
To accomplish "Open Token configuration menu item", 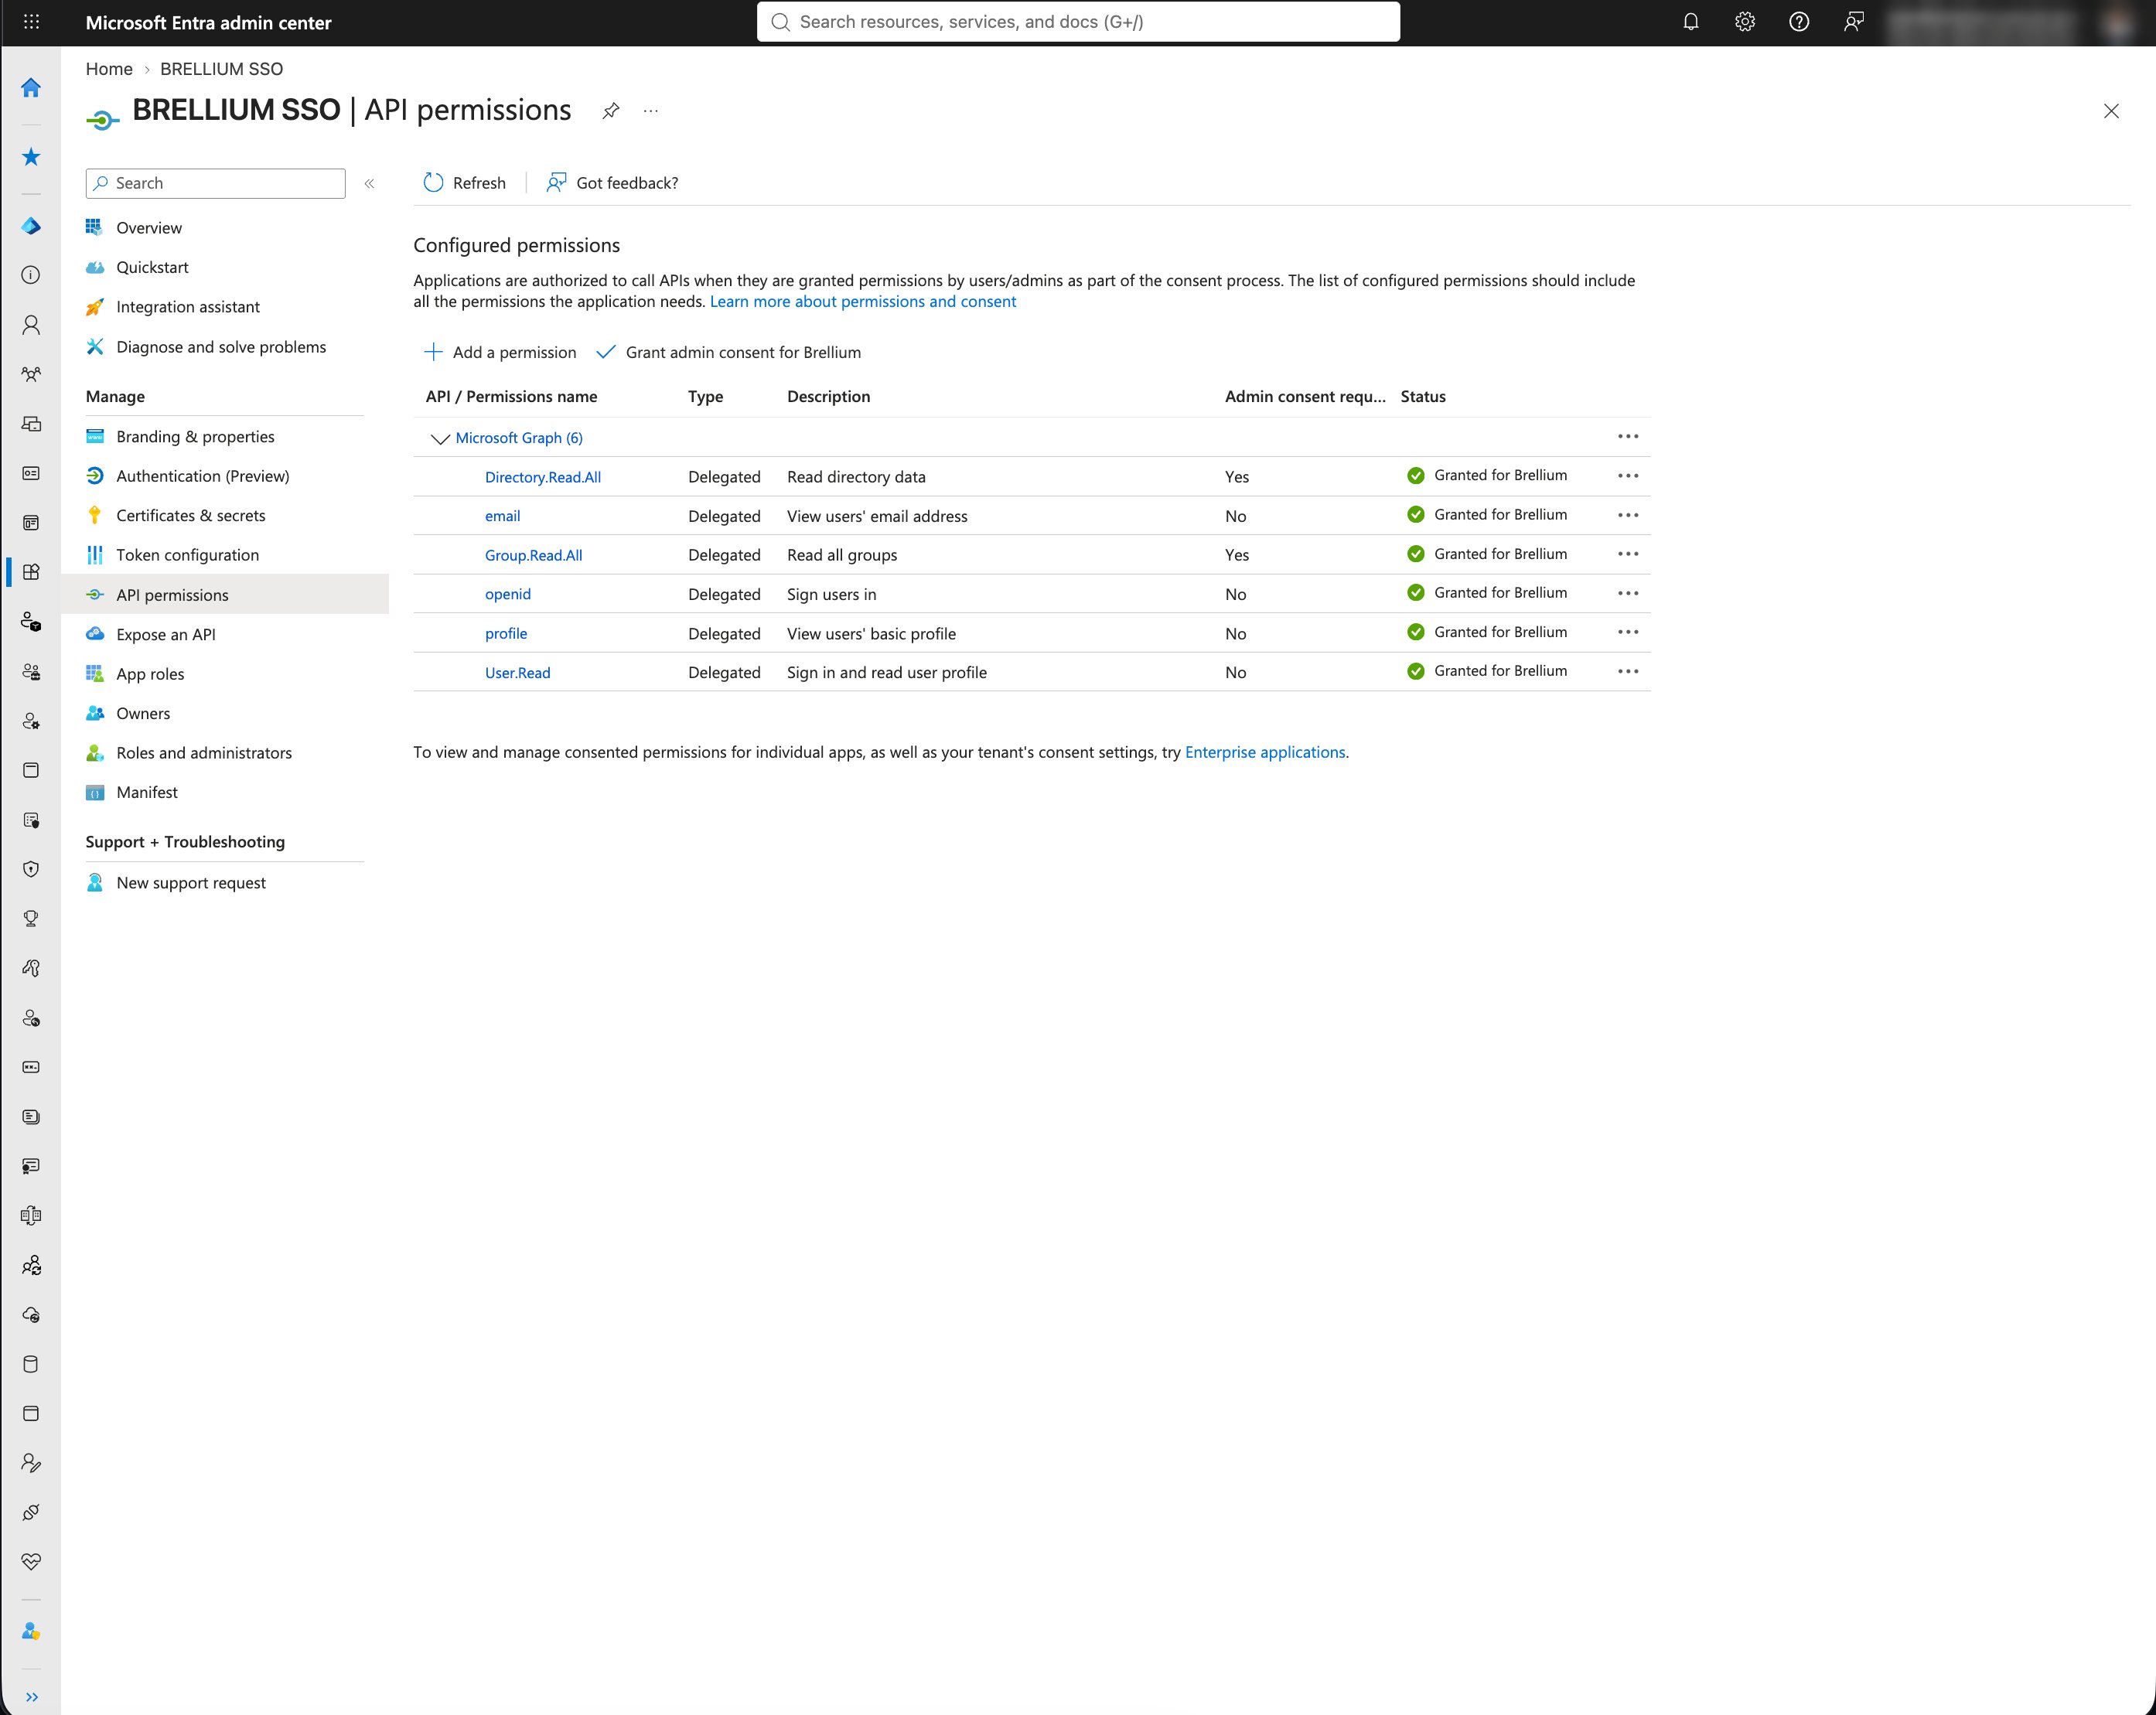I will coord(187,555).
